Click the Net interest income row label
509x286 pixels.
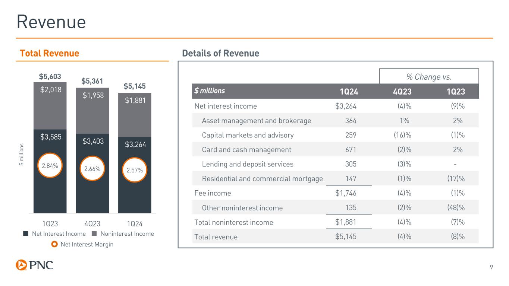pos(226,106)
